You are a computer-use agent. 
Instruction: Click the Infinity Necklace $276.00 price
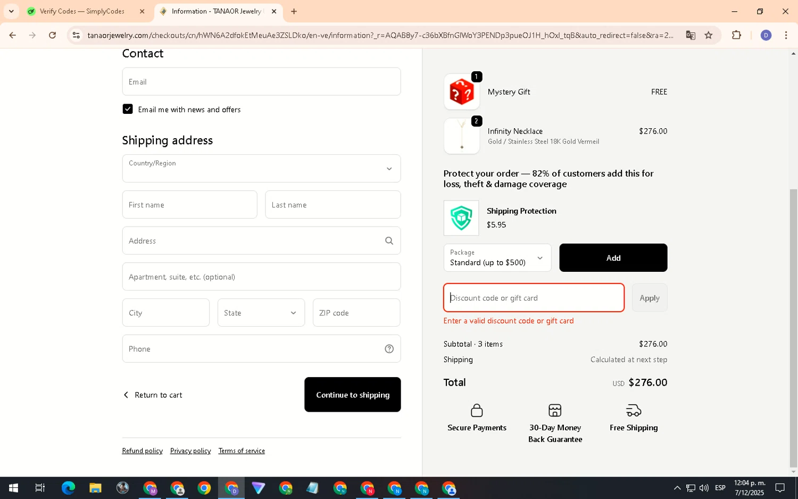tap(653, 131)
